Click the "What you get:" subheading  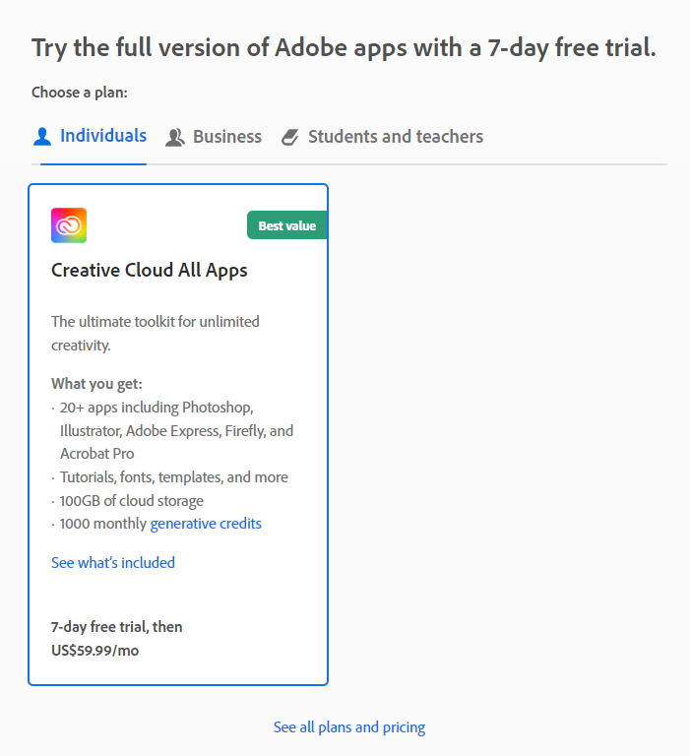(x=96, y=384)
